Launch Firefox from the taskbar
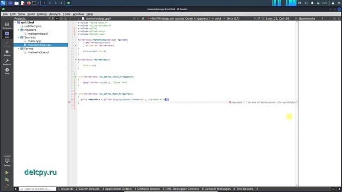 tap(28, 3)
